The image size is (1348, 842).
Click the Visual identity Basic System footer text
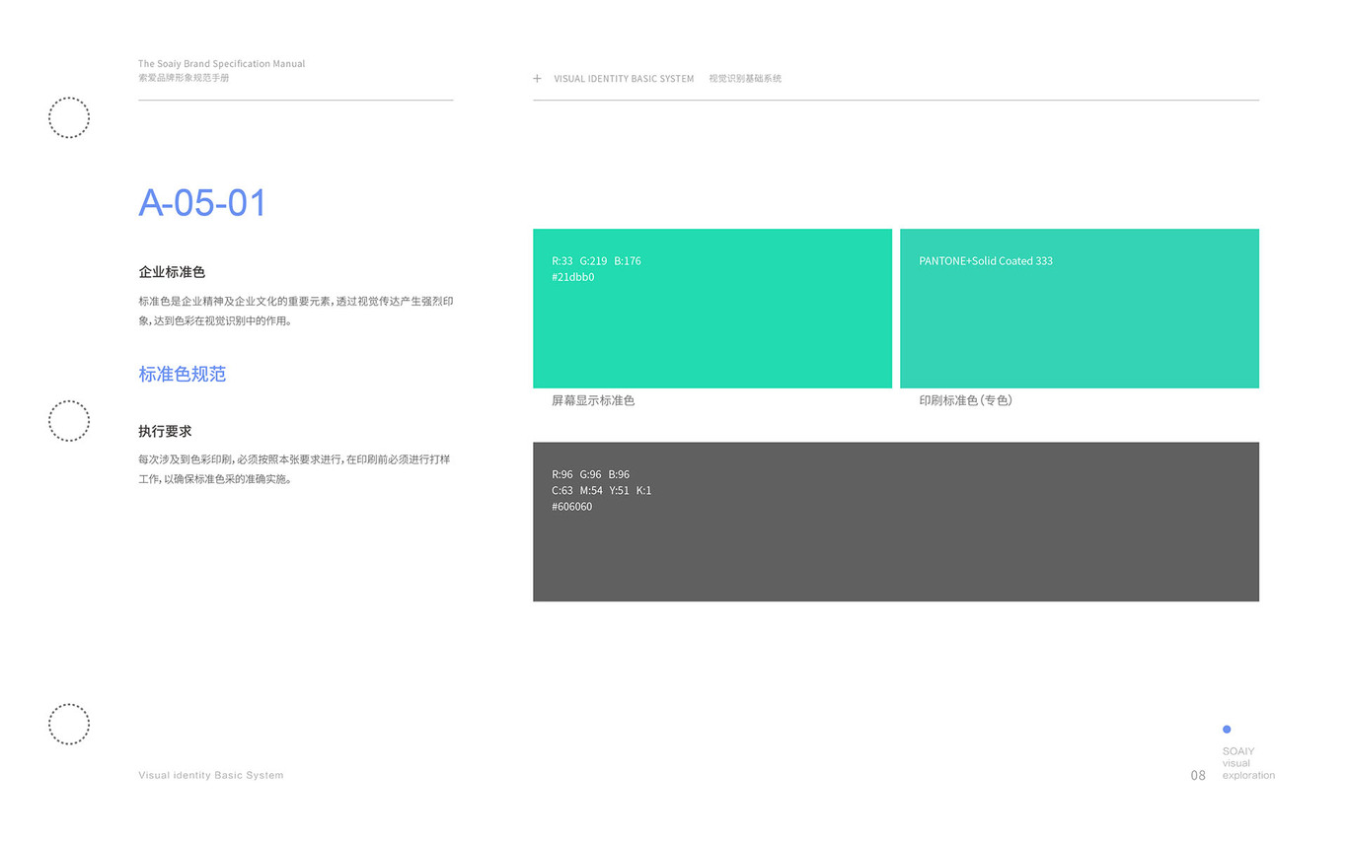(211, 776)
